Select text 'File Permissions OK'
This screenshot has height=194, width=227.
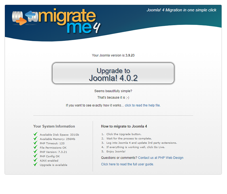click(x=53, y=148)
